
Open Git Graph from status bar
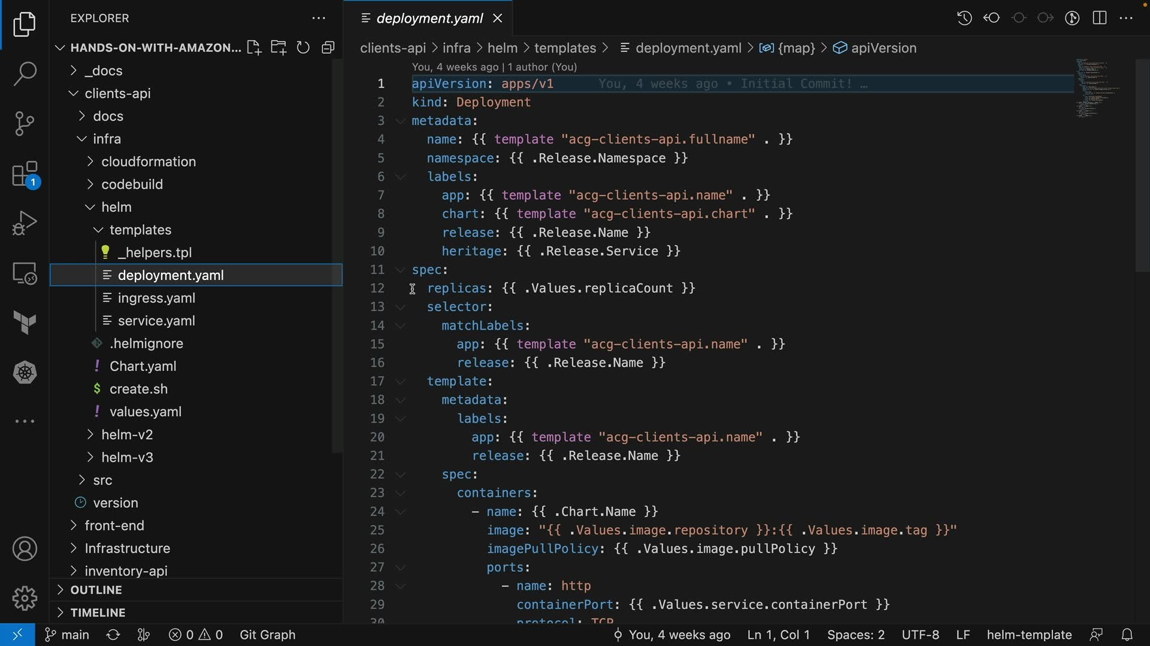pos(267,635)
